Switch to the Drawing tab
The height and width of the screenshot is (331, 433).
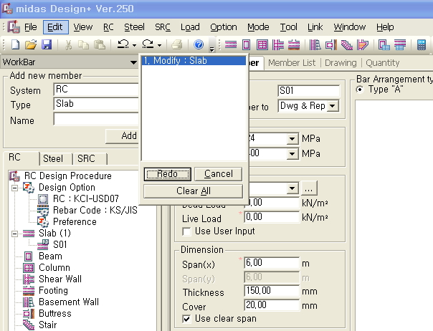[341, 63]
